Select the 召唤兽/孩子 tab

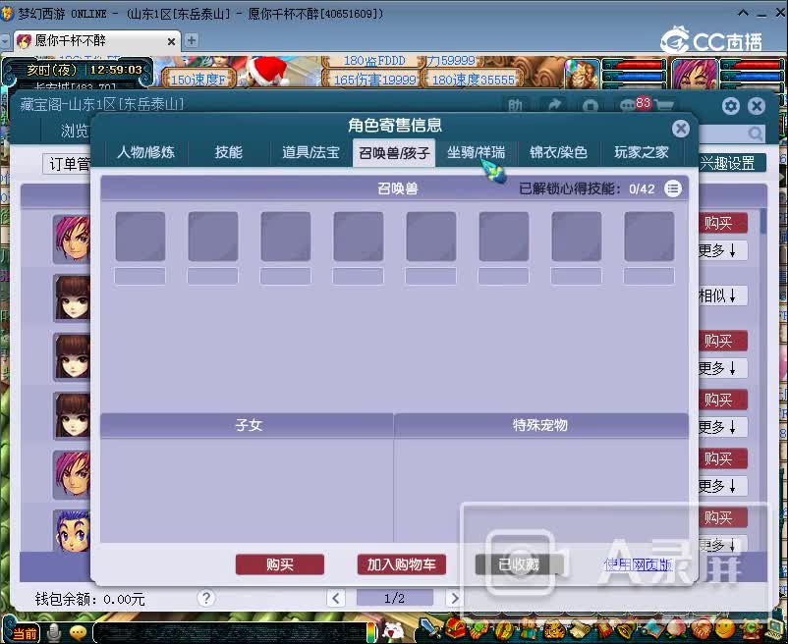[394, 152]
